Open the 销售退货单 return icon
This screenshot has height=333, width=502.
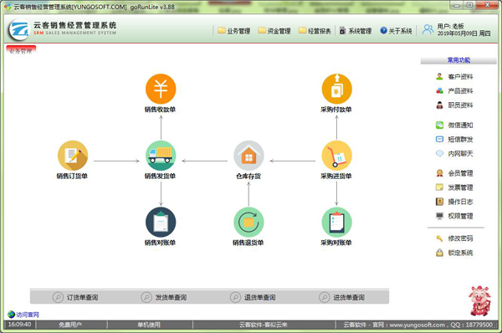click(x=248, y=223)
